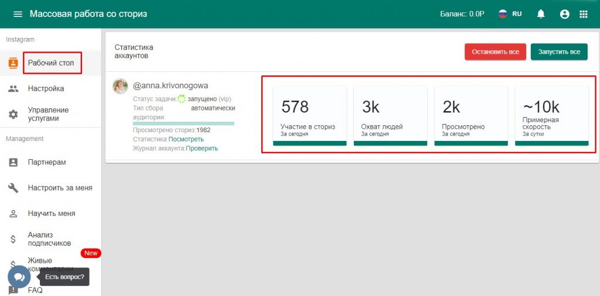
Task: Click the anna.krivonogowa profile avatar
Action: tap(120, 86)
